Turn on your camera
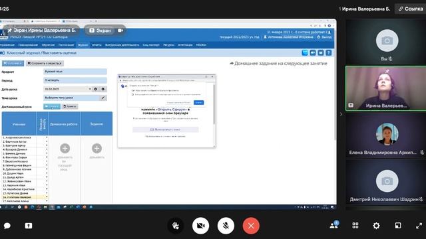 200,226
